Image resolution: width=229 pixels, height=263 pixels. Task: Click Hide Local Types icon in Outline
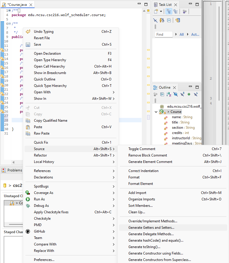(x=196, y=94)
